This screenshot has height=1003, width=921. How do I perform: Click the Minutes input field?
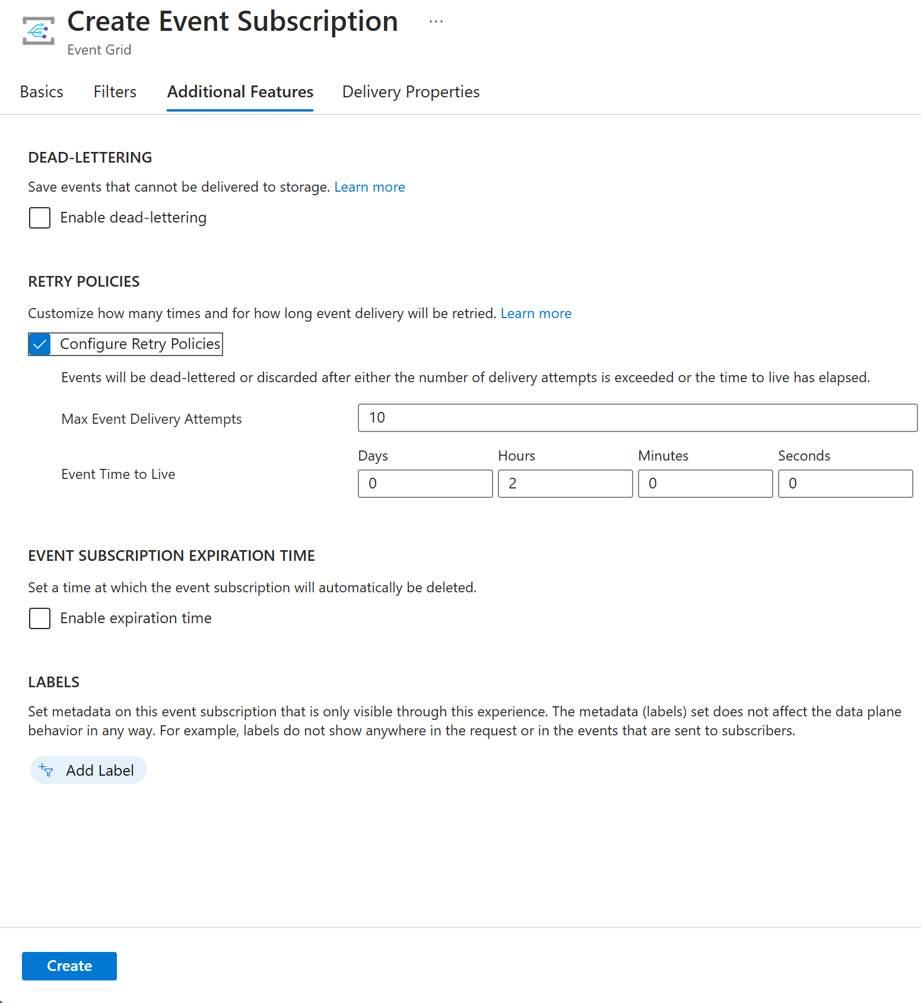click(x=706, y=484)
